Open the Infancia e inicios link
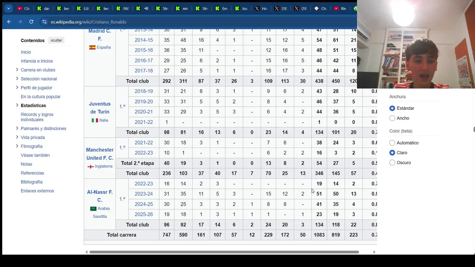475x267 pixels. click(x=37, y=61)
